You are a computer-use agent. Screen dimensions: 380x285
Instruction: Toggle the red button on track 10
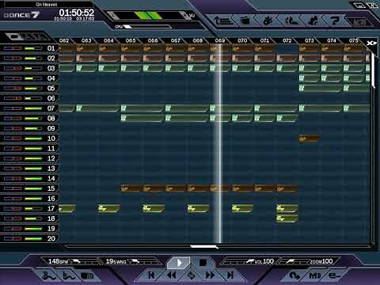point(17,139)
